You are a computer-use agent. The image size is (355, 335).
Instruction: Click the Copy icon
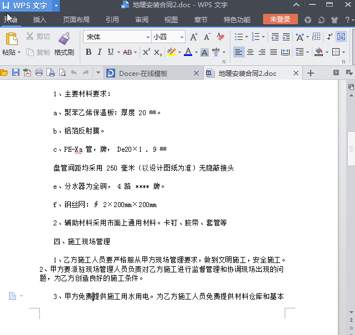click(x=30, y=52)
